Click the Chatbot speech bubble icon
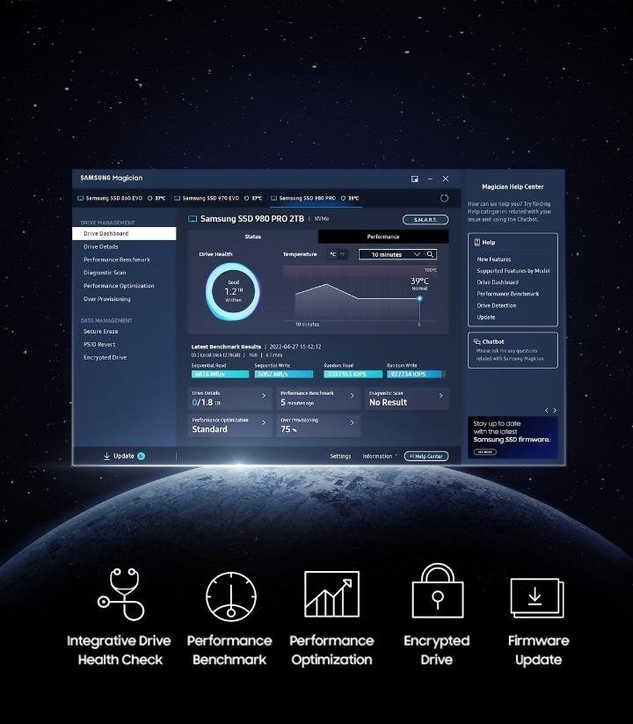The width and height of the screenshot is (633, 724). (477, 341)
